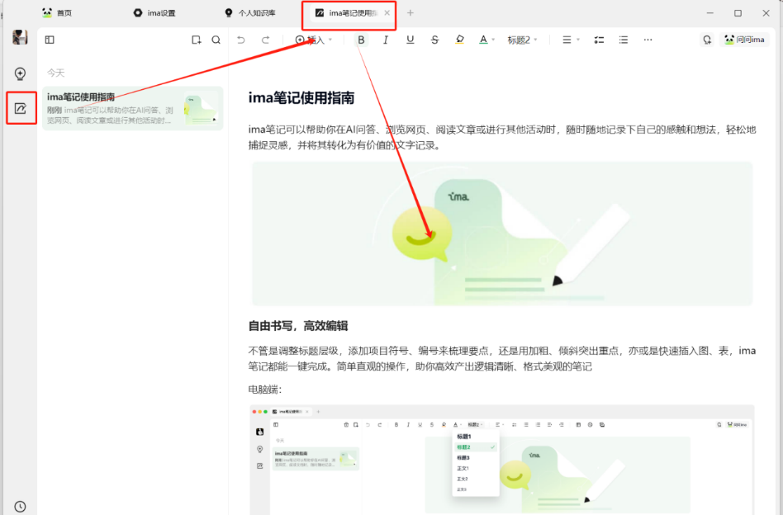Switch to the ima设置 tab

[x=154, y=13]
